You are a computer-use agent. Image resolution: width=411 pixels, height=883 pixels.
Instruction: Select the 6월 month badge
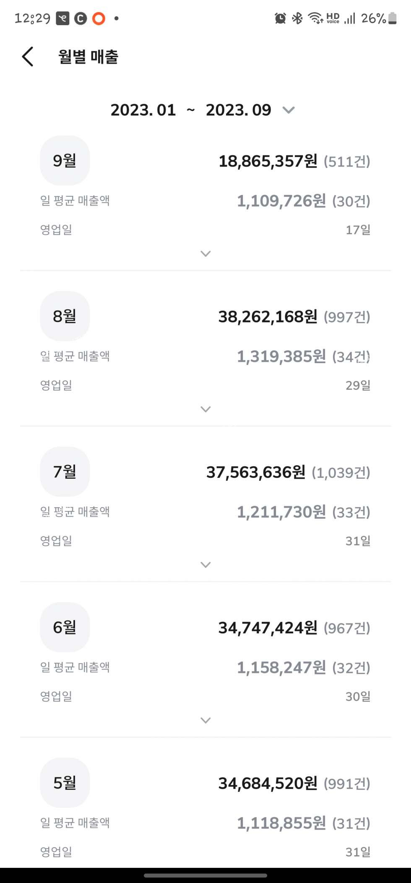65,627
